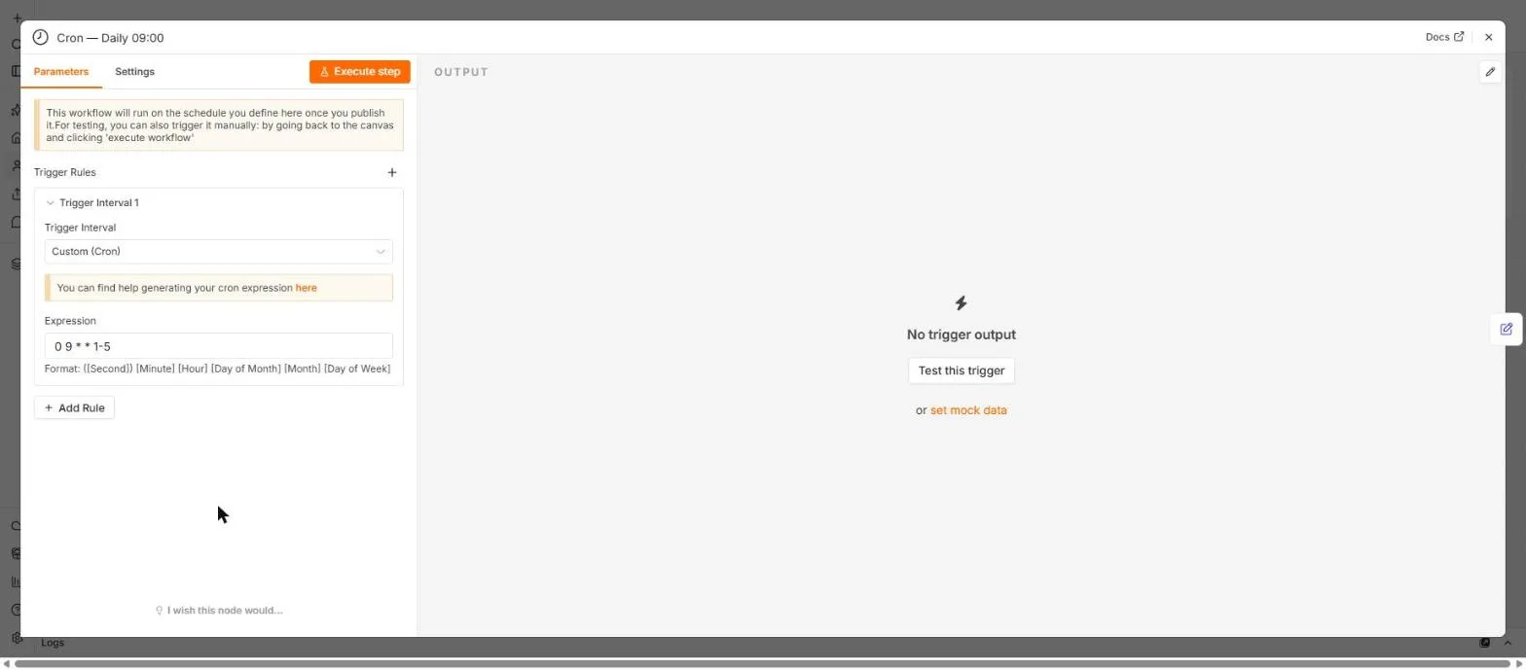Viewport: 1526px width, 670px height.
Task: Open the set mock data link
Action: point(968,410)
